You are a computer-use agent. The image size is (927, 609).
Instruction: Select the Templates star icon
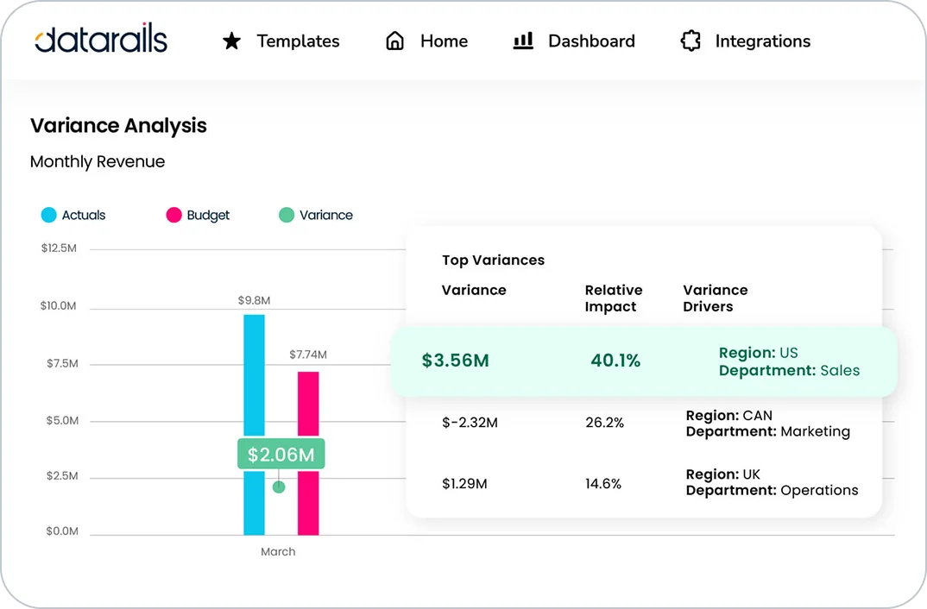(231, 41)
